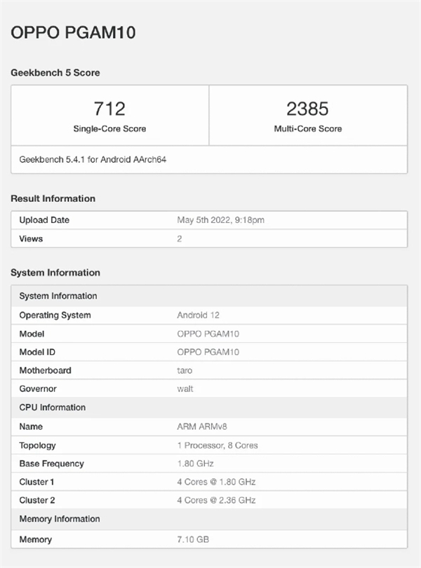
Task: Click the Base Frequency value 1.80 GHz
Action: coord(195,464)
